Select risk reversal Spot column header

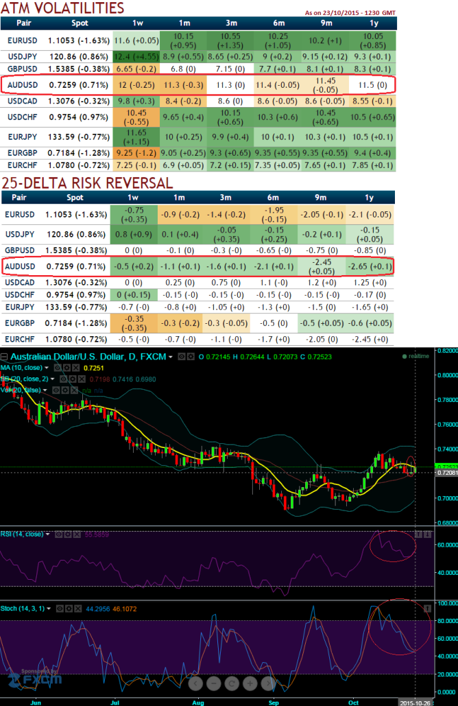[75, 197]
